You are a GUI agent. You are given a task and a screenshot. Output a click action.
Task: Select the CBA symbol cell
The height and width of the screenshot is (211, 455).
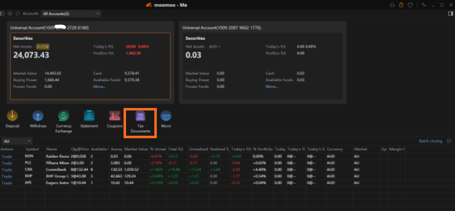[29, 169]
